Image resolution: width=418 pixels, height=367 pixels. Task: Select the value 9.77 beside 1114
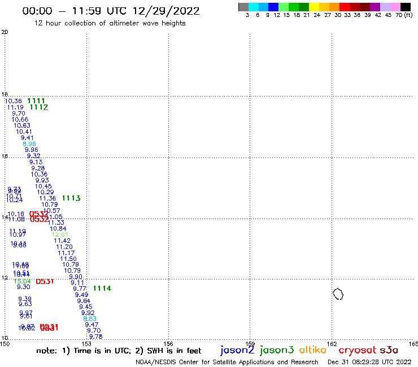80,289
